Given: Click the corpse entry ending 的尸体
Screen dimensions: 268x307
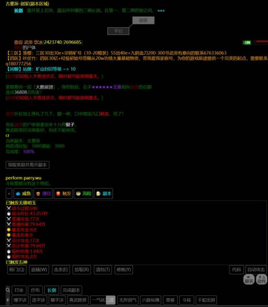Looking at the screenshot, I should point(25,47).
